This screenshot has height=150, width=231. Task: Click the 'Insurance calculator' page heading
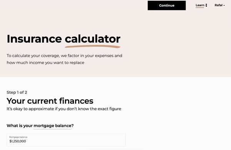(64, 39)
